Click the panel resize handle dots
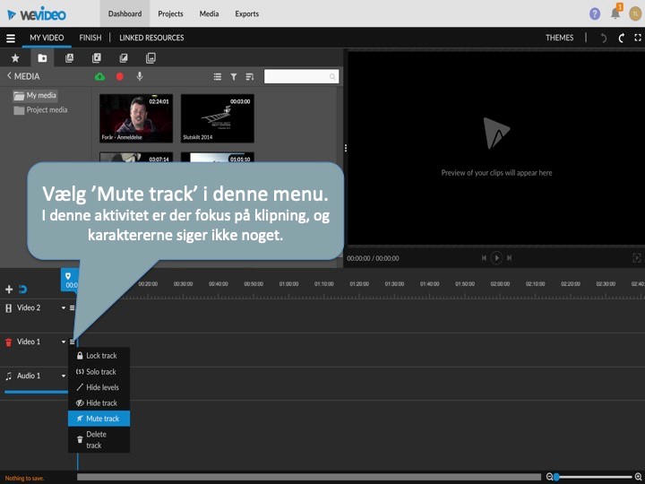 click(x=345, y=148)
